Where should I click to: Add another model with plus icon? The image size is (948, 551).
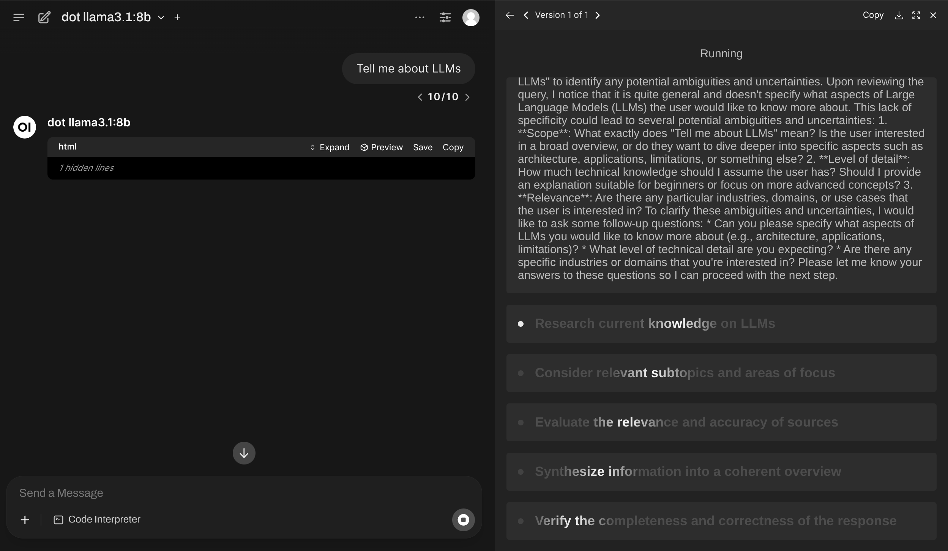[x=177, y=17]
